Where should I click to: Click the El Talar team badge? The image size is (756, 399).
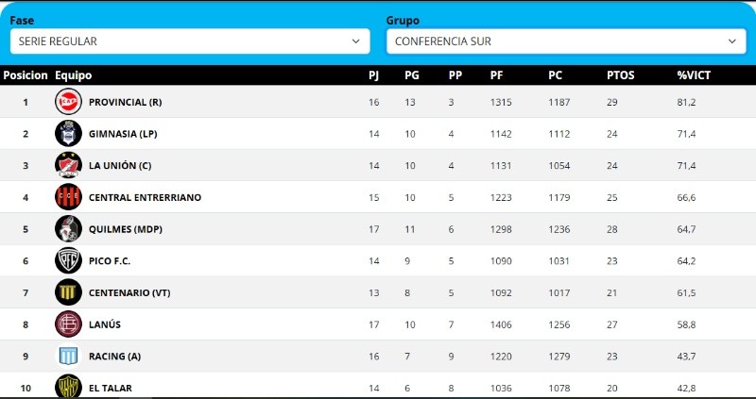pyautogui.click(x=68, y=387)
